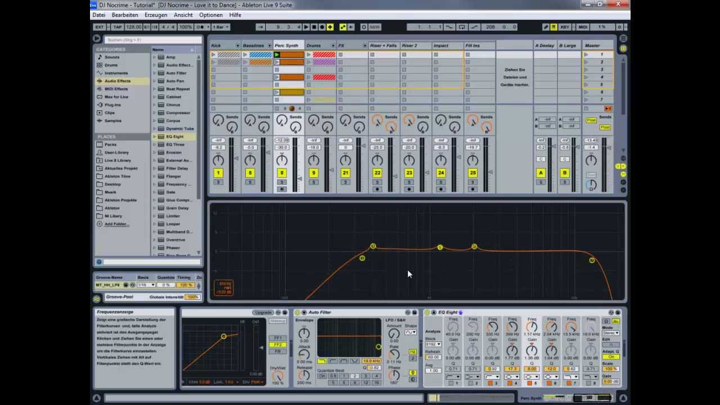Image resolution: width=720 pixels, height=405 pixels.
Task: Select Samples category in browser
Action: pos(112,120)
